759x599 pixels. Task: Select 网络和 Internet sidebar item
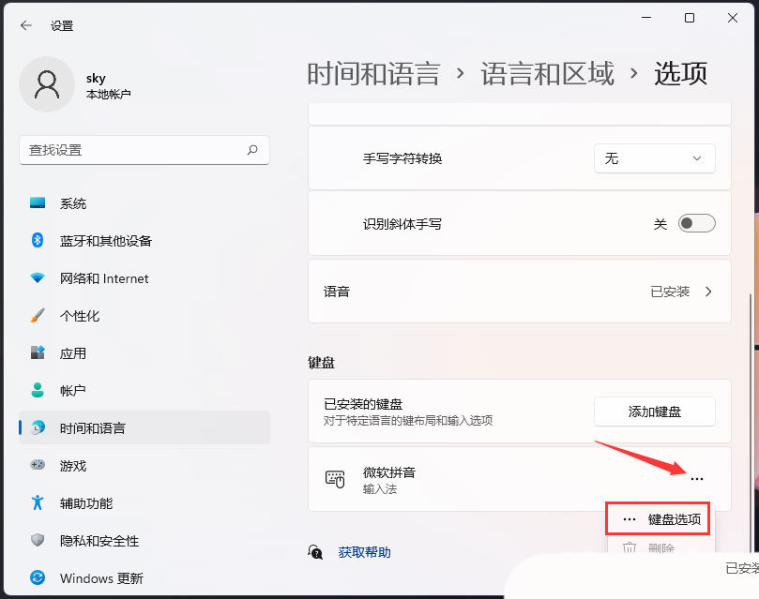click(103, 278)
